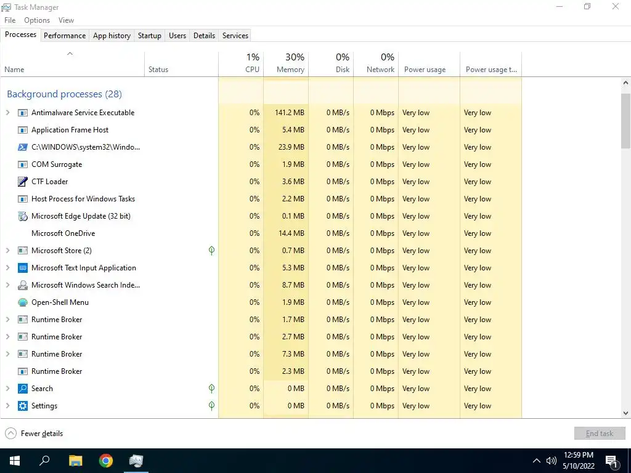631x473 pixels.
Task: Sort by the Memory column header
Action: pos(286,64)
